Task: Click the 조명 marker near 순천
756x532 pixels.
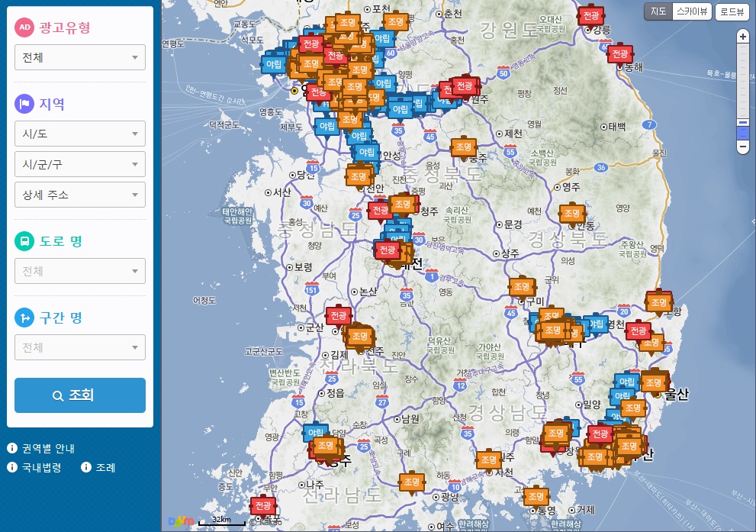Action: pyautogui.click(x=411, y=482)
